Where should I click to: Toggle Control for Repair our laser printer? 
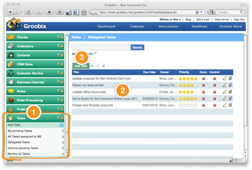pyautogui.click(x=215, y=85)
